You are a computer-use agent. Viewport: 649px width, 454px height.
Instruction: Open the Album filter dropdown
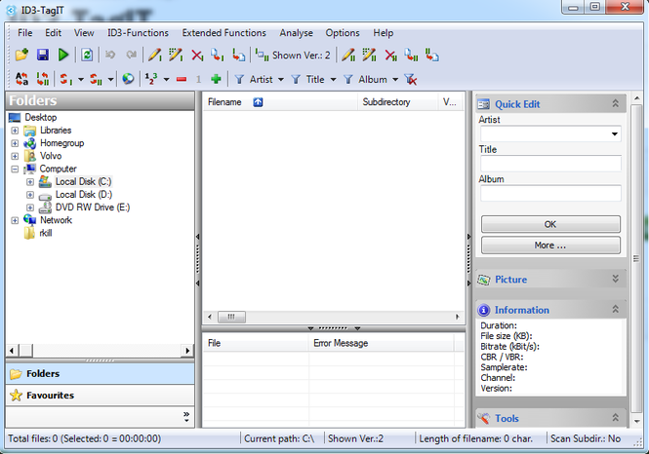click(x=394, y=79)
